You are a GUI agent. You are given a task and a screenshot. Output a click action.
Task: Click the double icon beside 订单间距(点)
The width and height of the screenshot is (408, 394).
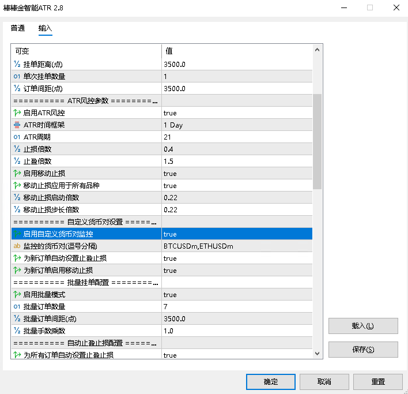tap(17, 88)
